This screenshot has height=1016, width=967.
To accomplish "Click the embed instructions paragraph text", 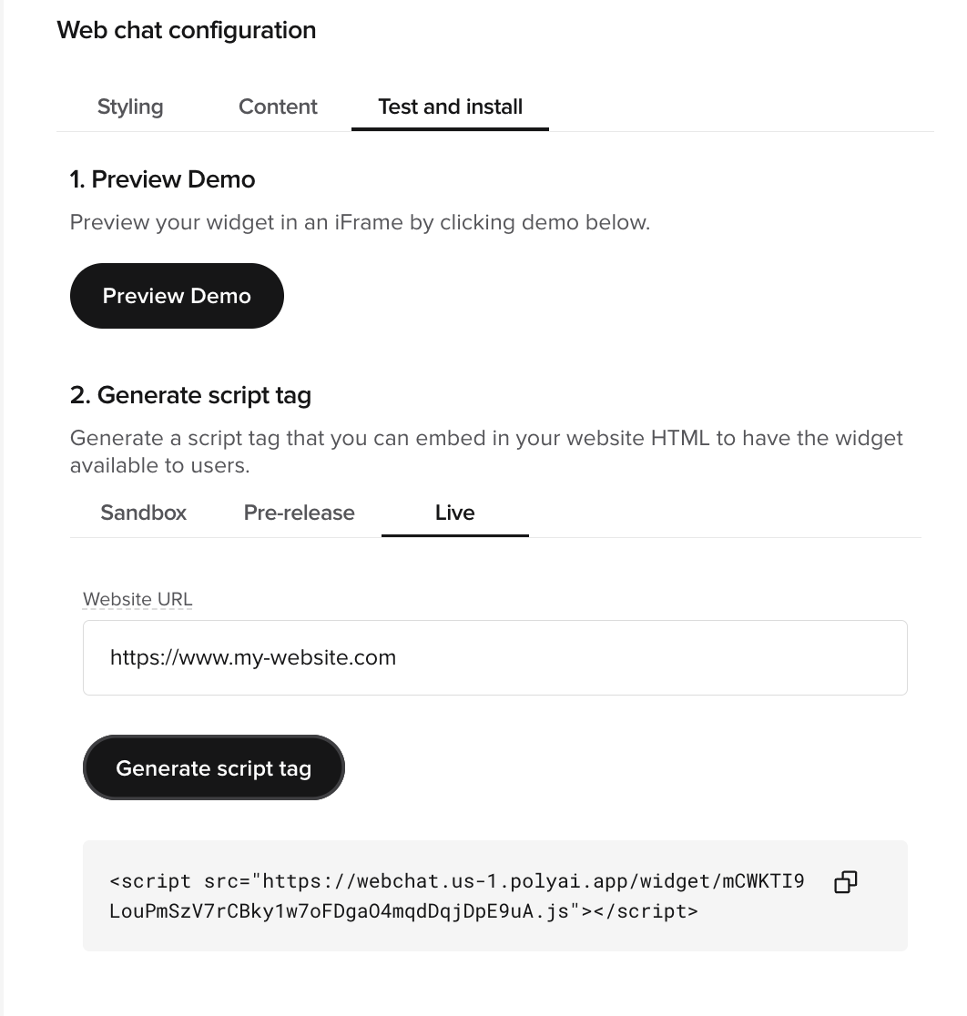I will (486, 452).
